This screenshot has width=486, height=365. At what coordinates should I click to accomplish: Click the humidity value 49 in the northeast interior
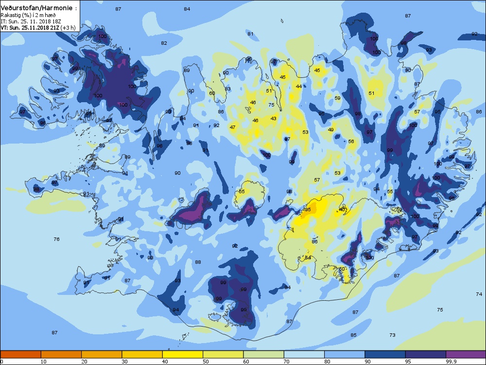click(330, 130)
